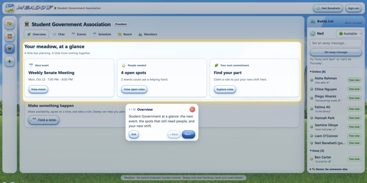The width and height of the screenshot is (367, 183).
Task: Select Fatima Ali in Buddy List
Action: pos(336,109)
